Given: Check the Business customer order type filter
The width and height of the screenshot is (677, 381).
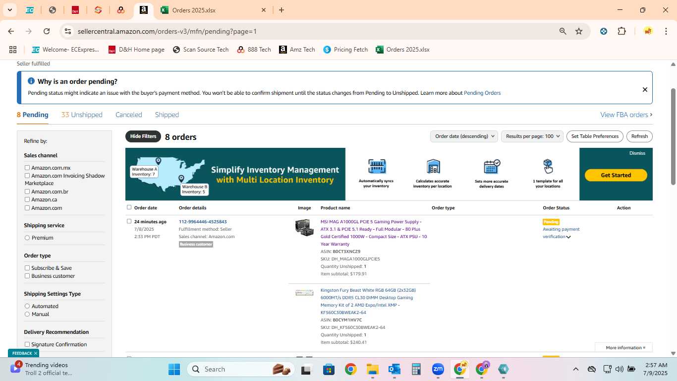Looking at the screenshot, I should [x=27, y=276].
